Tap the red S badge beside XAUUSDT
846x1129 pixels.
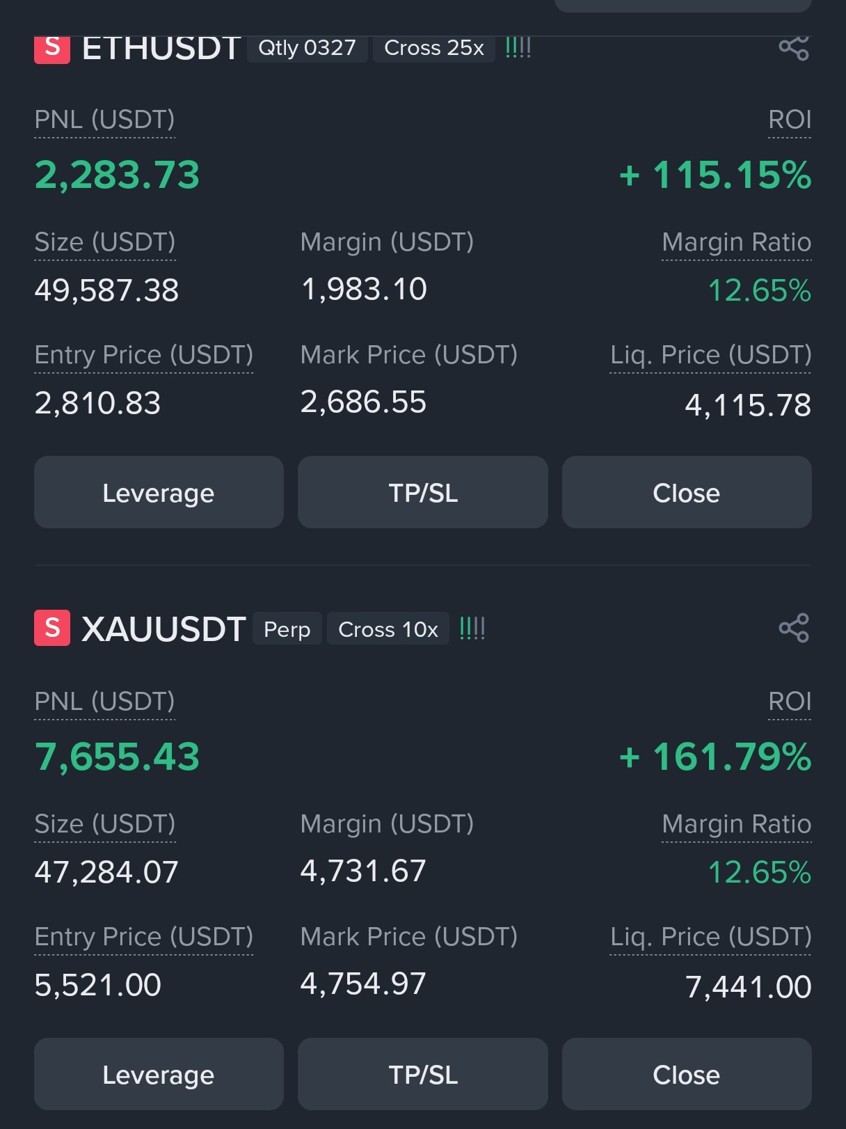pyautogui.click(x=52, y=628)
